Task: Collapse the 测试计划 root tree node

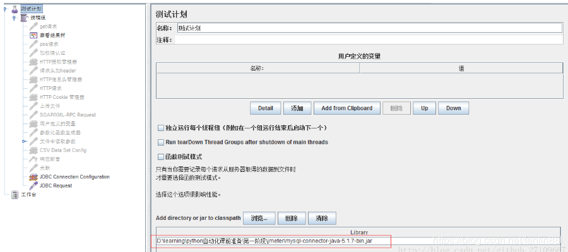Action: [x=4, y=9]
